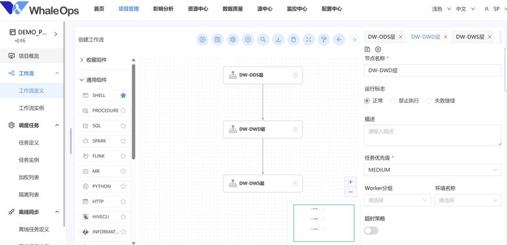The image size is (507, 245).
Task: Click the fullscreen expand toolbar icon
Action: 308,40
